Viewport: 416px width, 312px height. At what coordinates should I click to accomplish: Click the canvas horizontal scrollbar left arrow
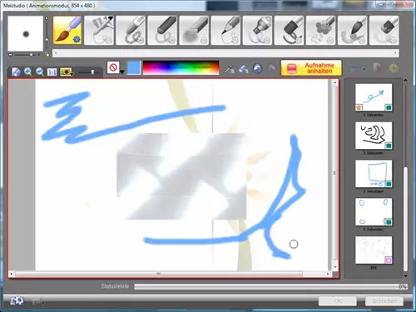click(x=12, y=274)
